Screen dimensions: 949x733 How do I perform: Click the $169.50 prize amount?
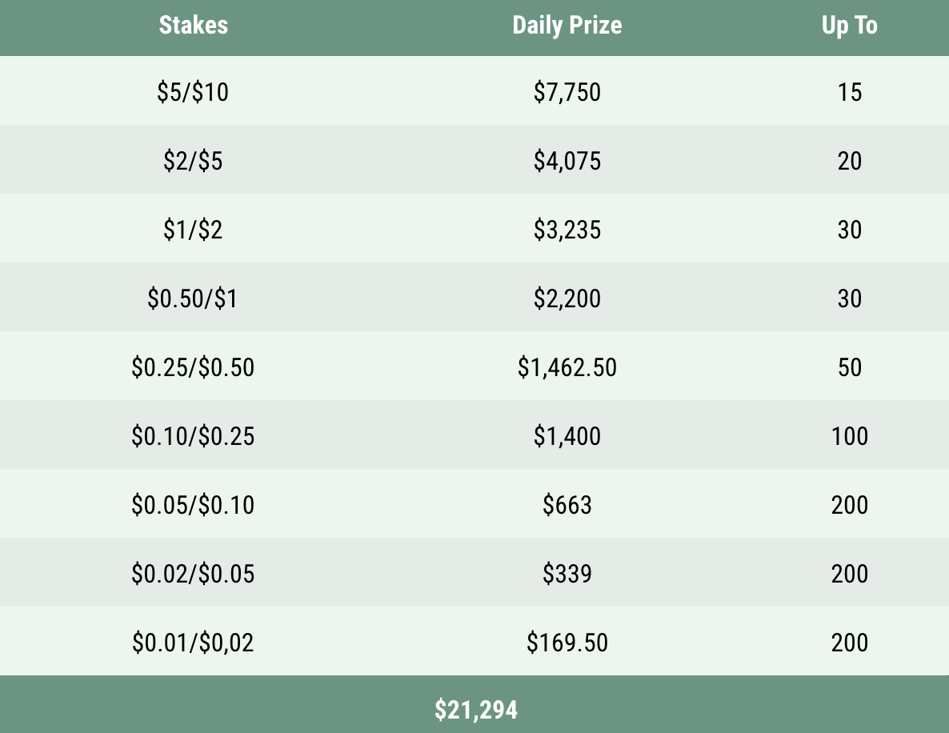(x=567, y=643)
